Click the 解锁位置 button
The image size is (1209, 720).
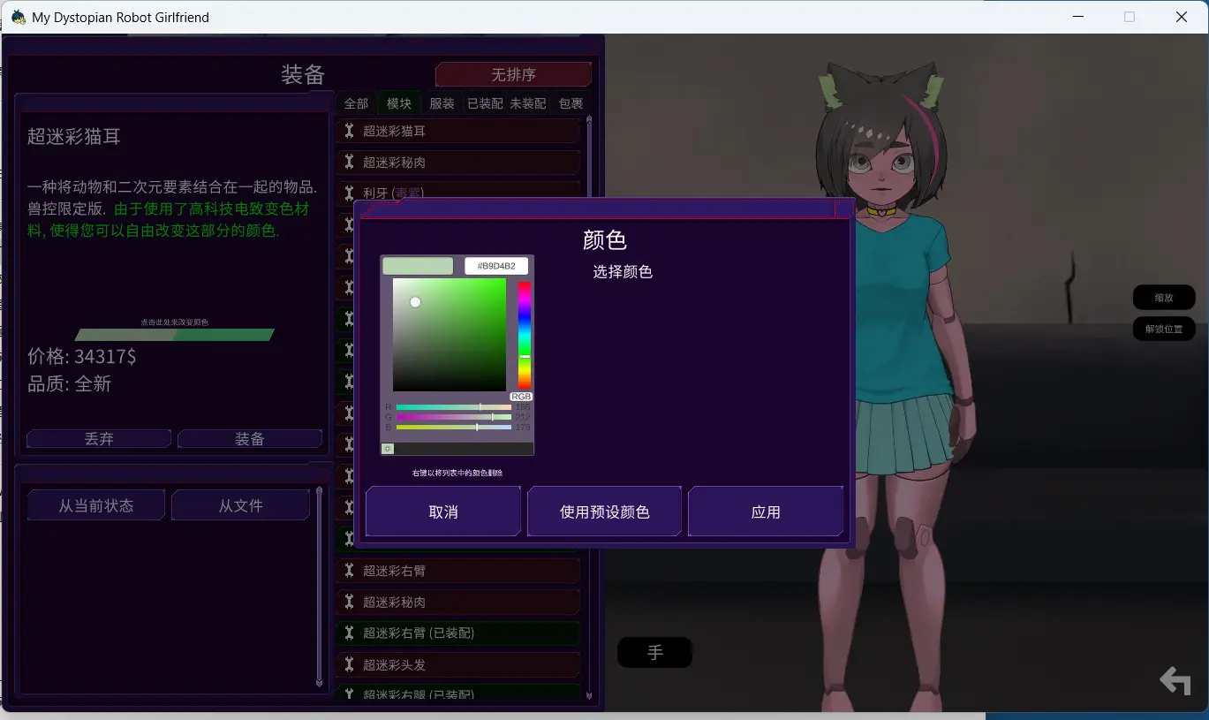pyautogui.click(x=1164, y=329)
